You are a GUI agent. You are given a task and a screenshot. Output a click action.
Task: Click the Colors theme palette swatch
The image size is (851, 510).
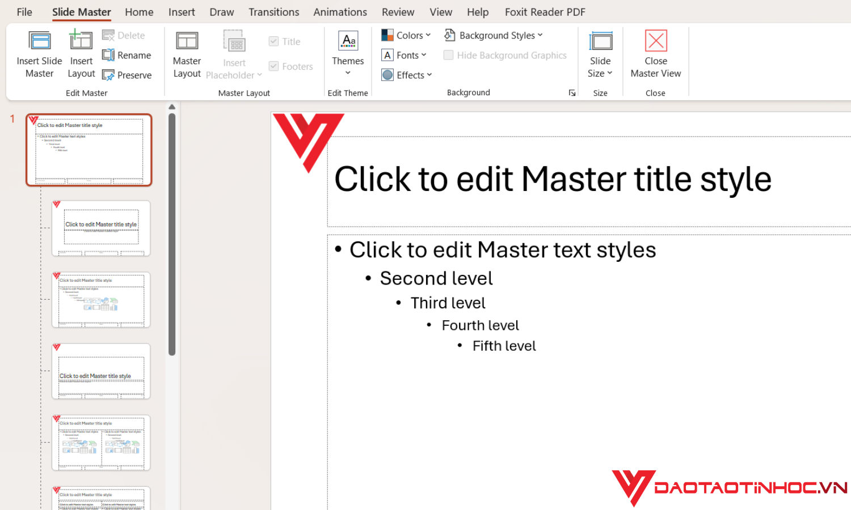pos(387,35)
